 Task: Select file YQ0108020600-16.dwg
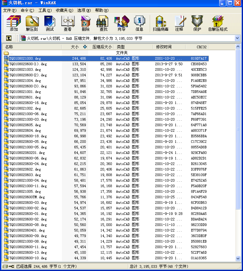(x=106, y=103)
